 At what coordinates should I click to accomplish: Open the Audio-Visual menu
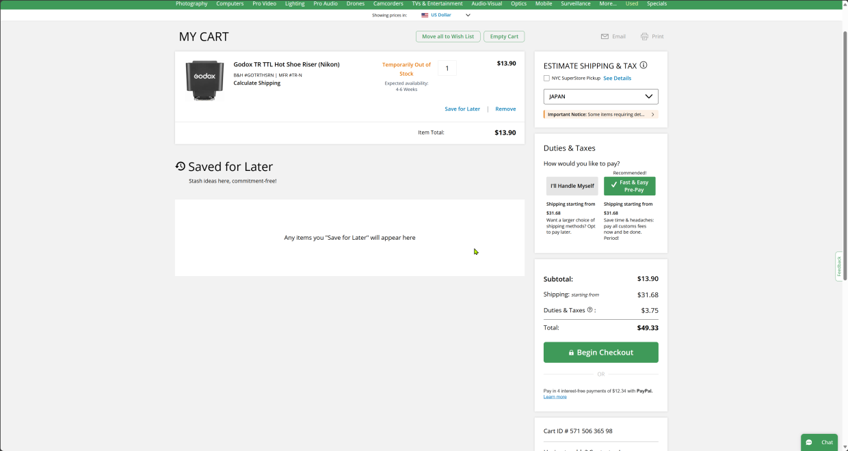[x=487, y=4]
